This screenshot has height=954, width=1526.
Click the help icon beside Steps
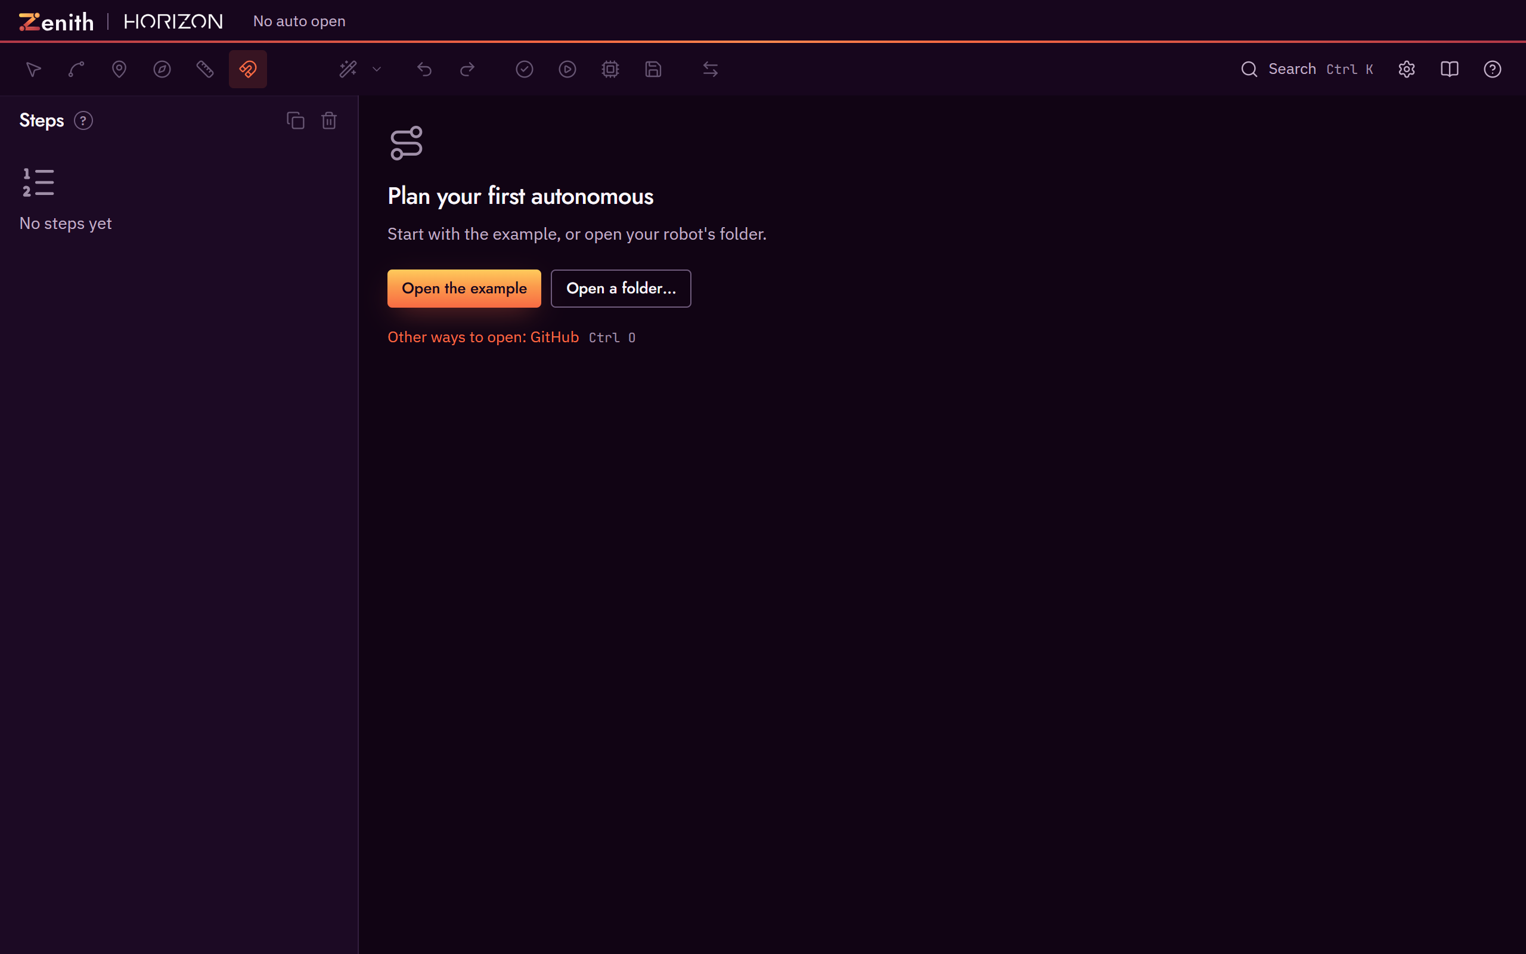83,120
